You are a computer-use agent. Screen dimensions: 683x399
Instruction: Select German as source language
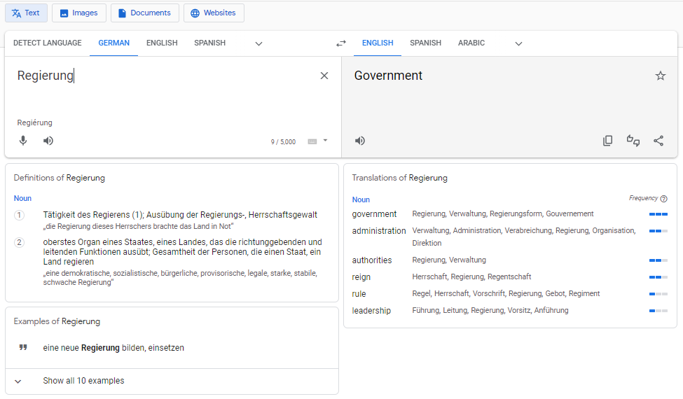tap(113, 43)
